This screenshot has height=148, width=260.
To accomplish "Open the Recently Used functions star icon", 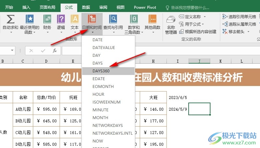I will [30, 19].
